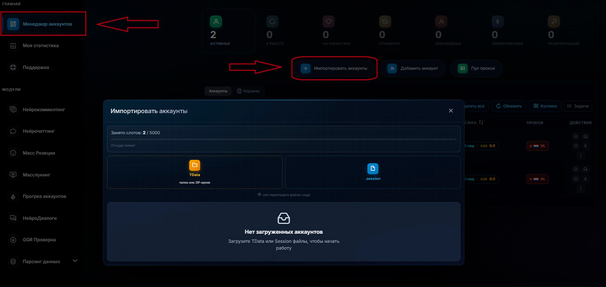Viewport: 606px width, 287px height.
Task: Click the ПРОКСИ column header
Action: click(x=535, y=123)
